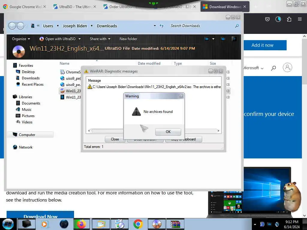
Task: Click Users in the address breadcrumb
Action: pyautogui.click(x=48, y=26)
